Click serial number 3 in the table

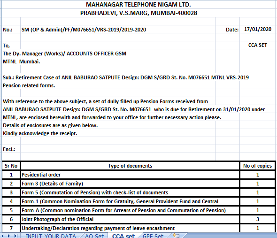tap(11, 192)
